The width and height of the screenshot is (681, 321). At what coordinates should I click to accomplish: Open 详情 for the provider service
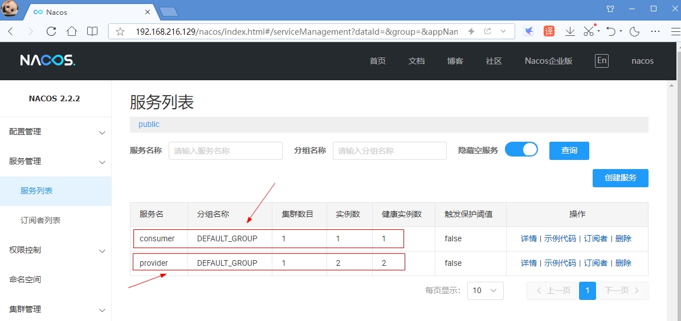tap(528, 263)
